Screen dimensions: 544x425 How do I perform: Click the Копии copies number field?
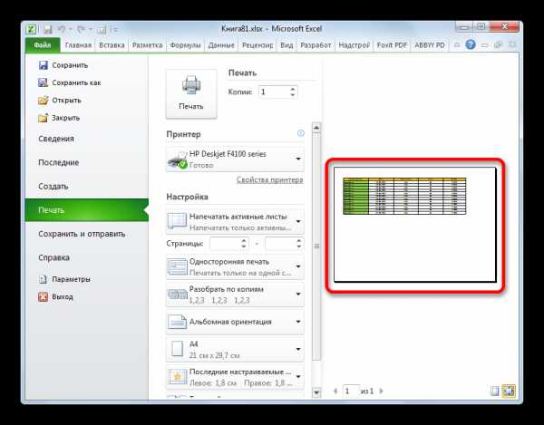pos(274,92)
